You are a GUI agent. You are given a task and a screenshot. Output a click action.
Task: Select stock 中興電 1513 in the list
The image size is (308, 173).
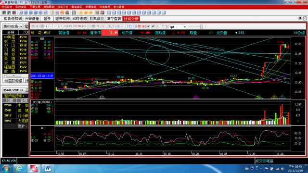(15, 37)
